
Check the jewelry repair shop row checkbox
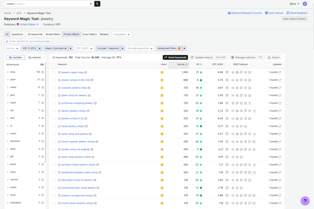pyautogui.click(x=54, y=72)
